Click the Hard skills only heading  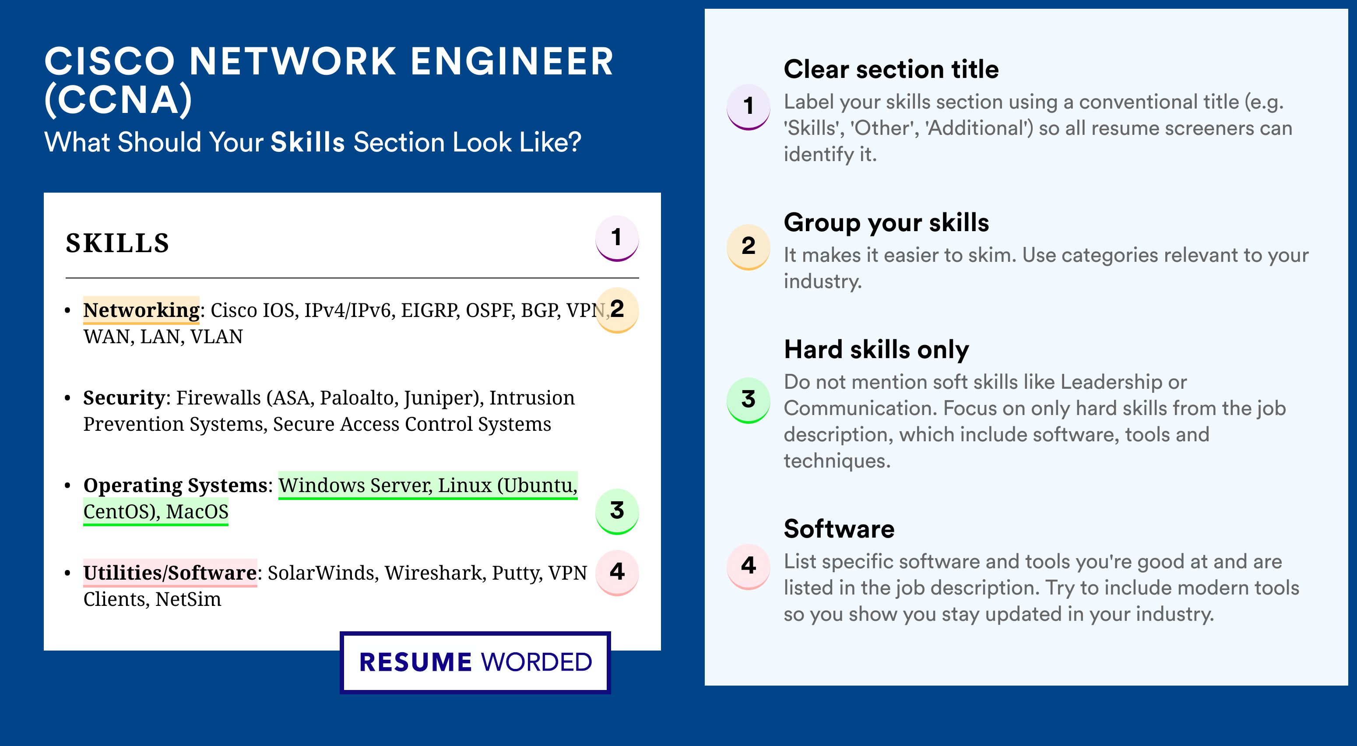coord(876,350)
